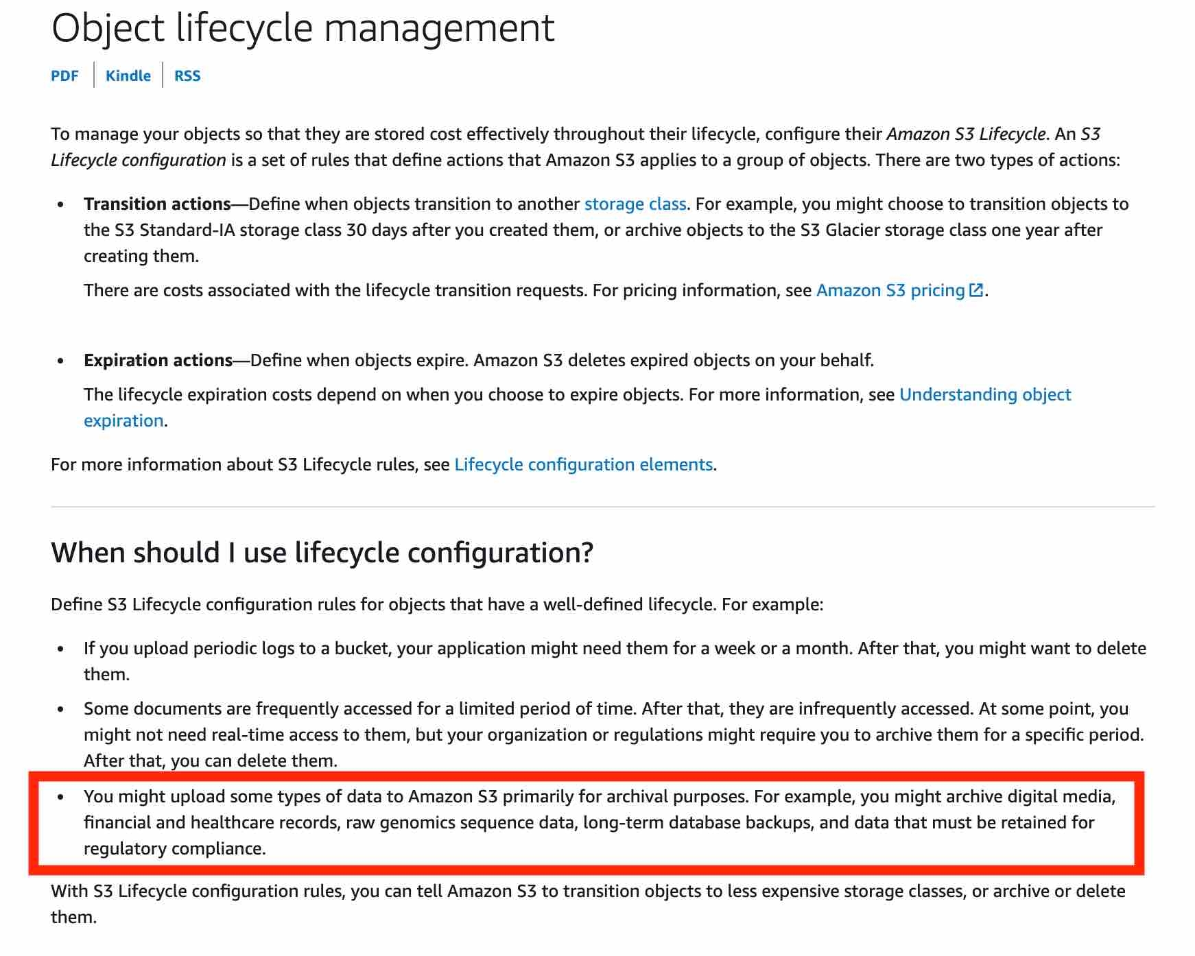
Task: Open the RSS feed link
Action: (x=187, y=75)
